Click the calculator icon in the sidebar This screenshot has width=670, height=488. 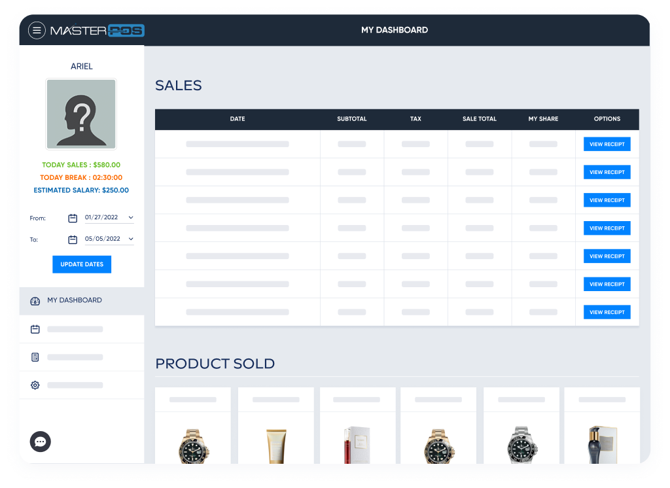(x=35, y=357)
